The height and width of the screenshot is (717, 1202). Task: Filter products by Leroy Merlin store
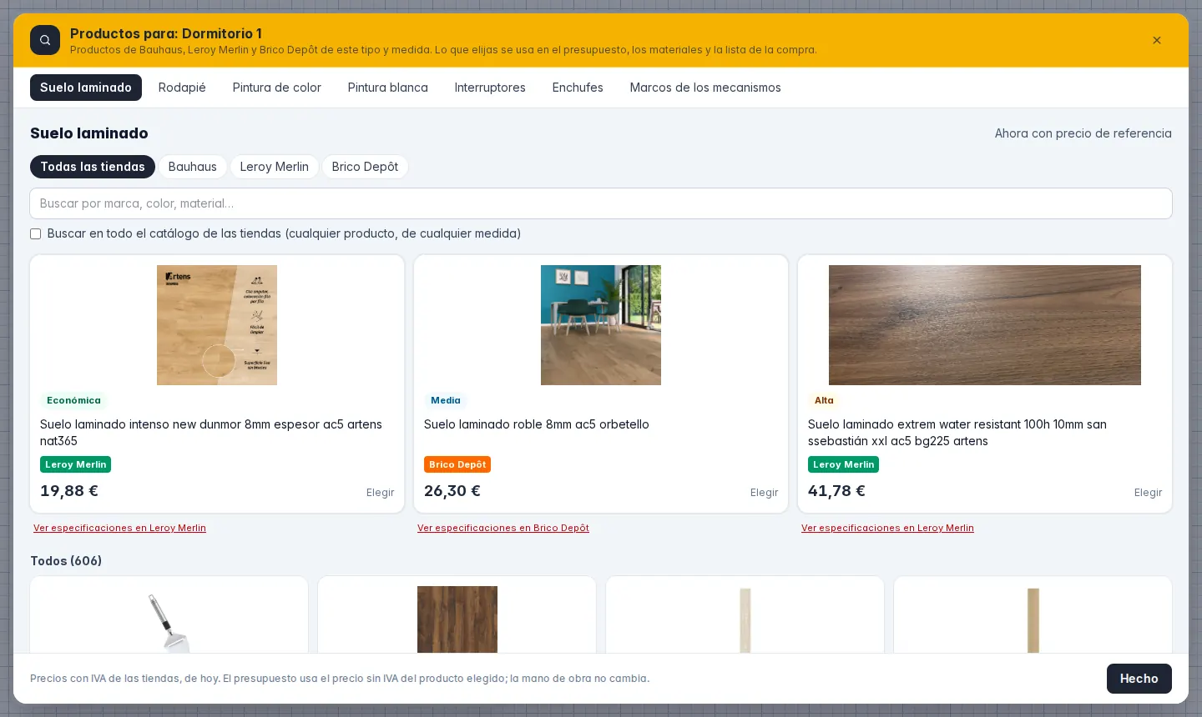275,167
